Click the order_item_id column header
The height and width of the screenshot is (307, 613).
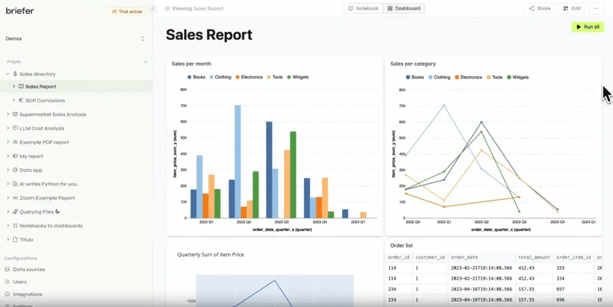coord(574,258)
